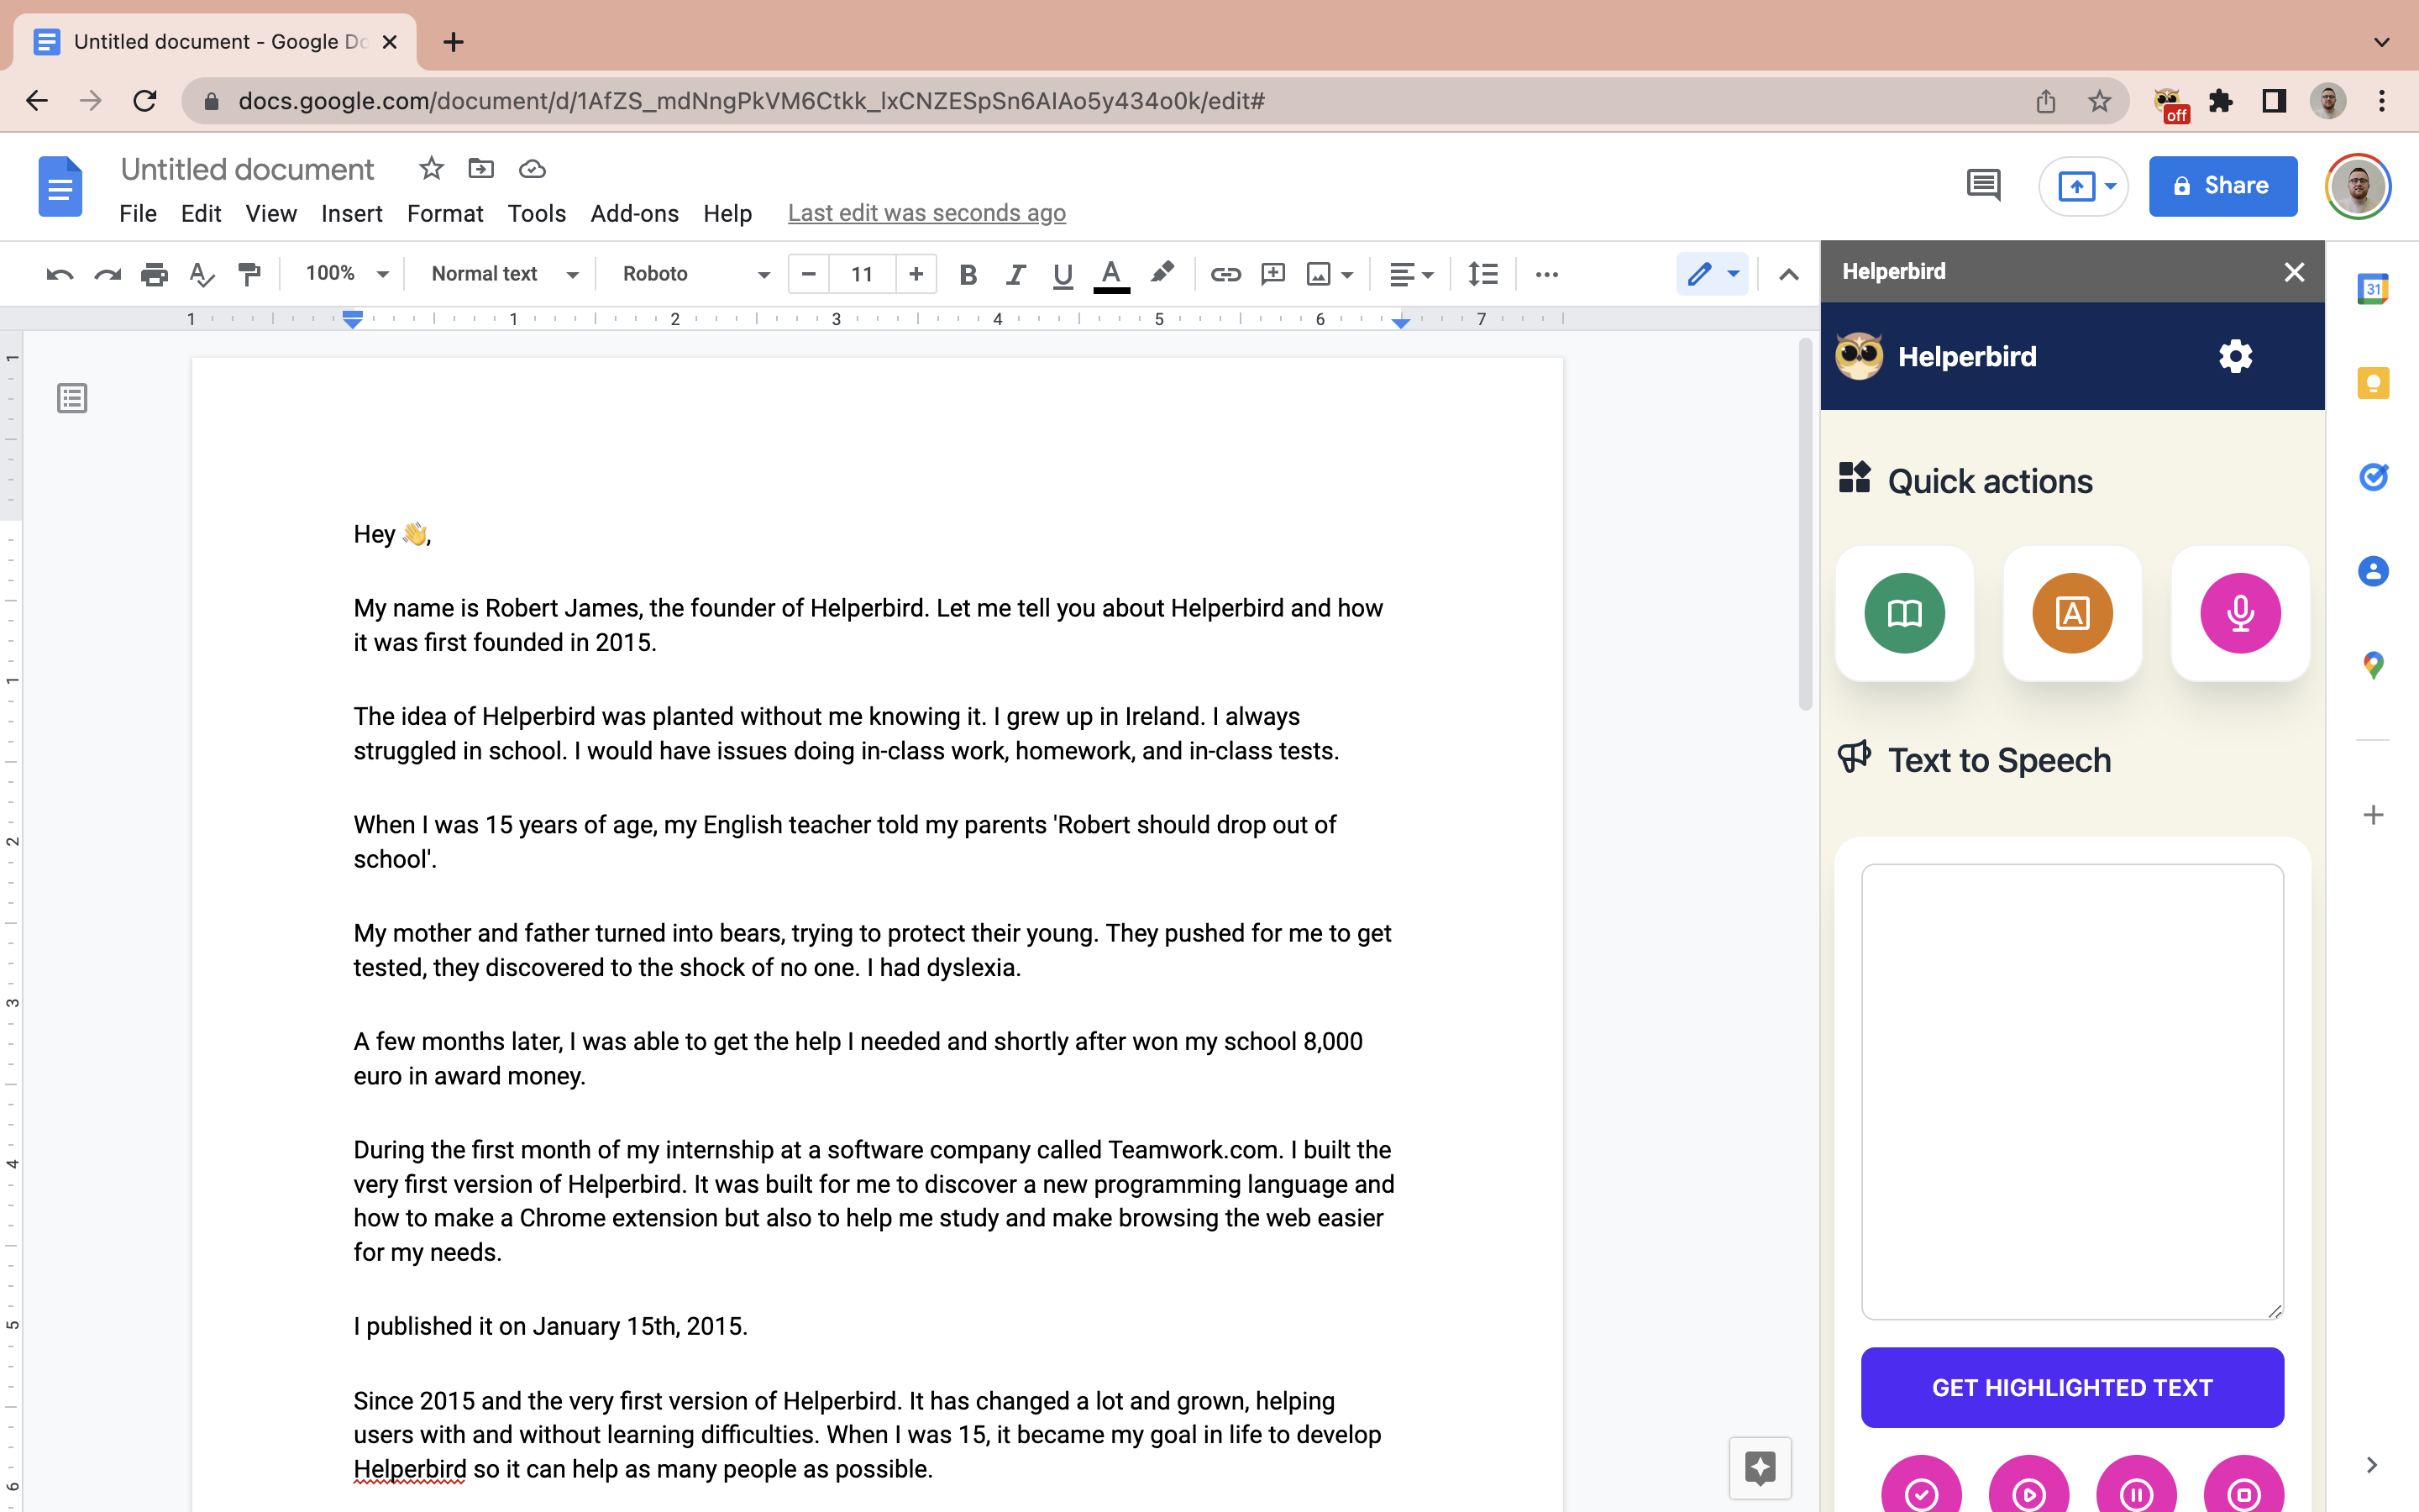Screen dimensions: 2419x1512
Task: Print the document using the printer icon
Action: pos(154,274)
